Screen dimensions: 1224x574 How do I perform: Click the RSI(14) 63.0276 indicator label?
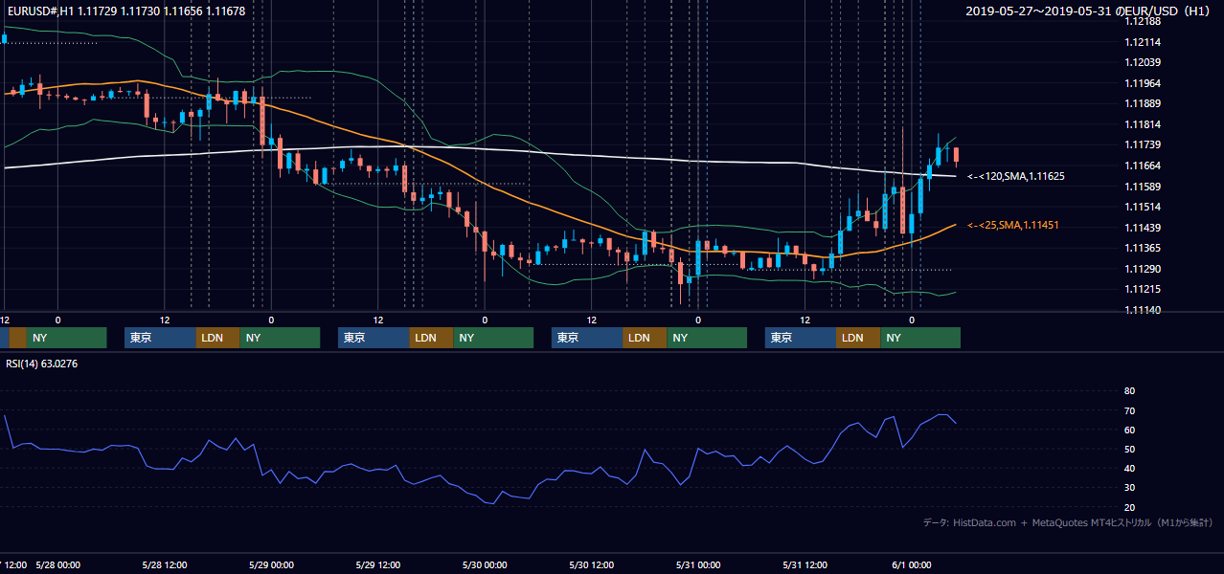click(42, 363)
